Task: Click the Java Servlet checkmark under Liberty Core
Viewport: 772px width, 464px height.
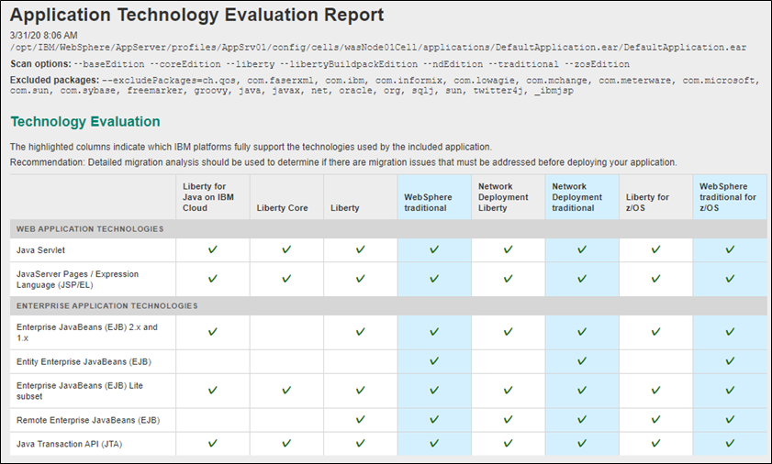Action: click(x=286, y=250)
